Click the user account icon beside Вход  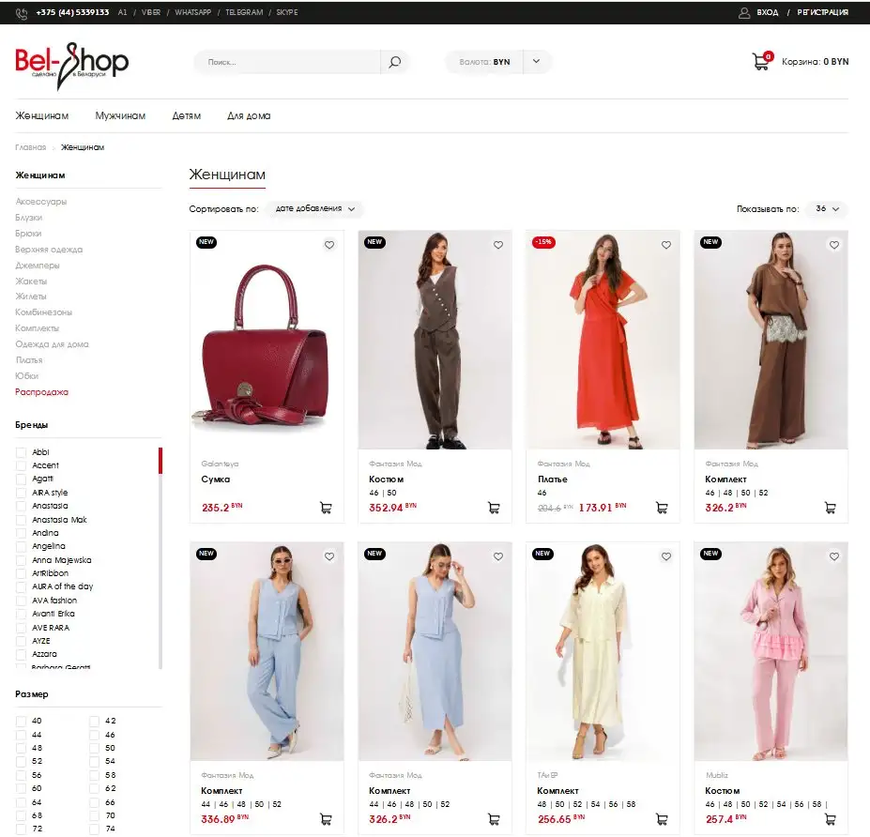click(x=744, y=12)
